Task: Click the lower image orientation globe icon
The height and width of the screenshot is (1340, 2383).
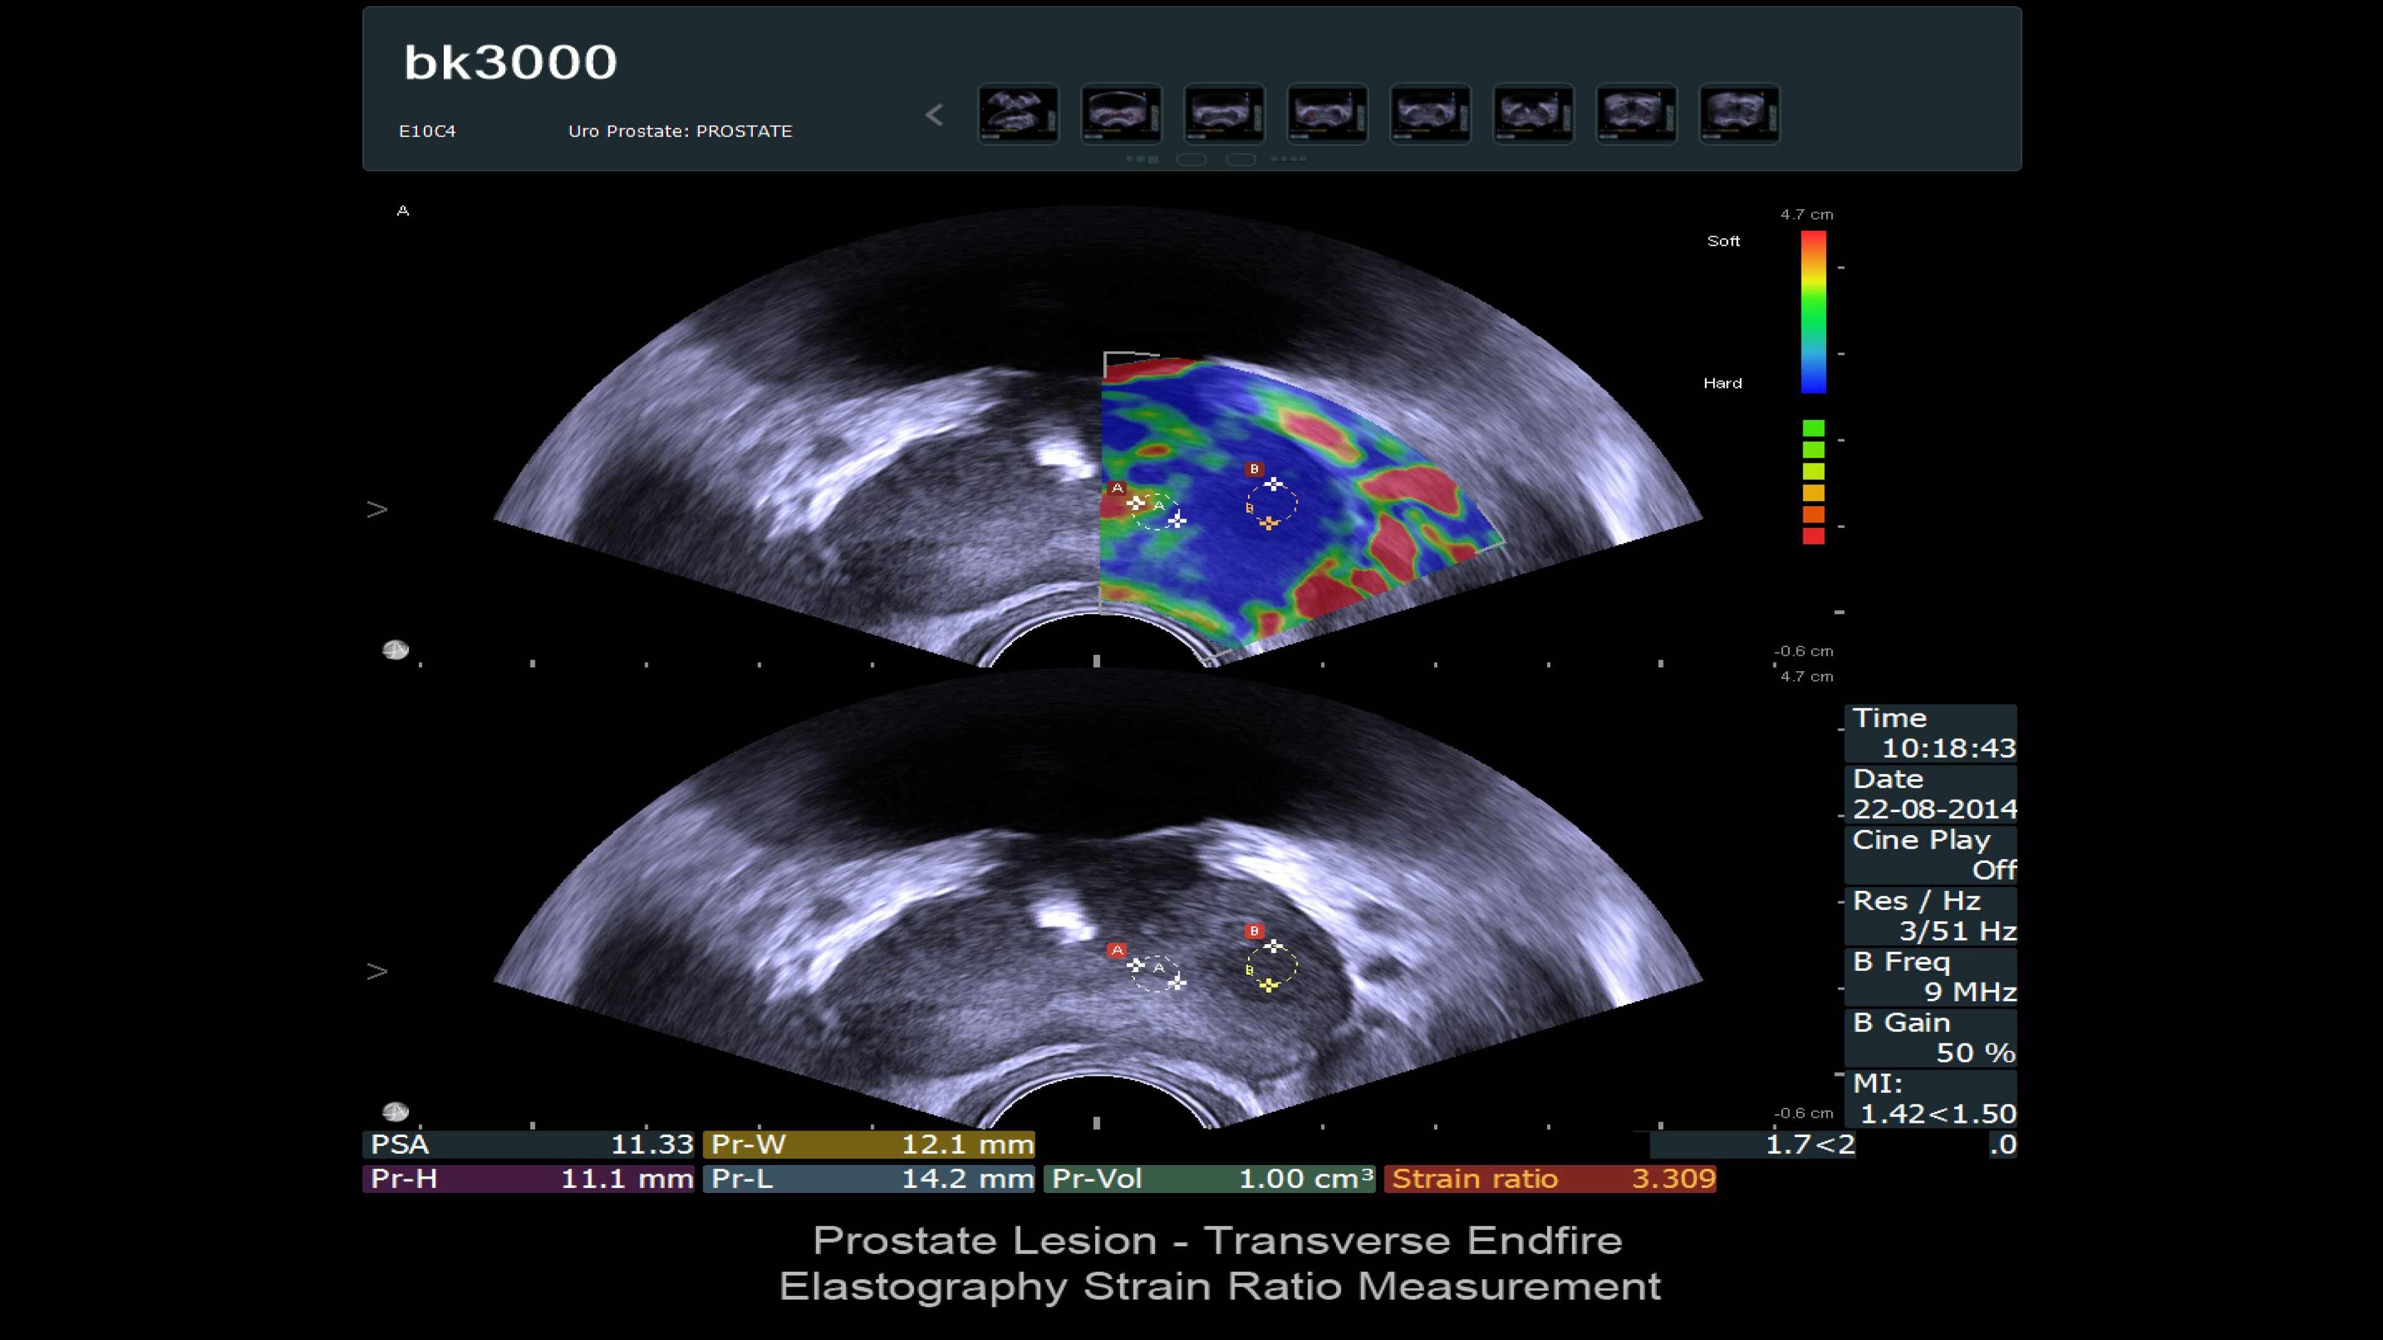Action: [395, 1110]
